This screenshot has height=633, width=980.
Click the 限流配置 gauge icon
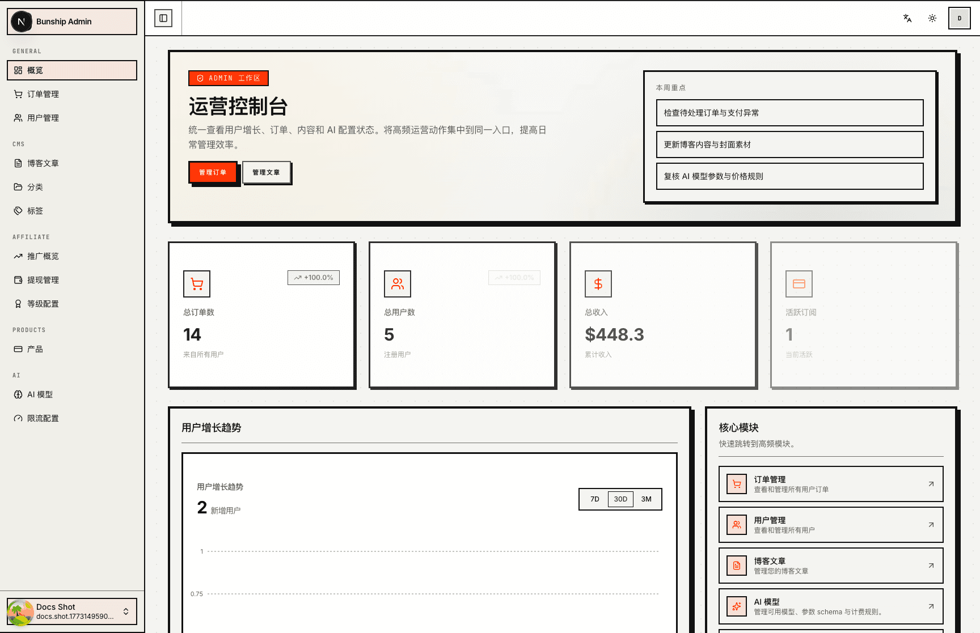coord(18,418)
